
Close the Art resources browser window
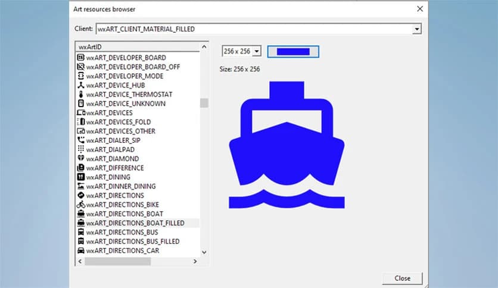tap(420, 9)
